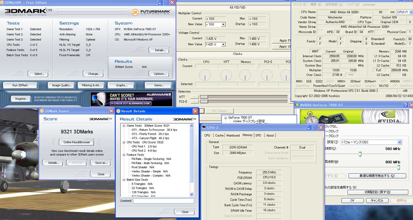
Task: Open the パフォーマンス(3D) settings dropdown
Action: coord(399,142)
